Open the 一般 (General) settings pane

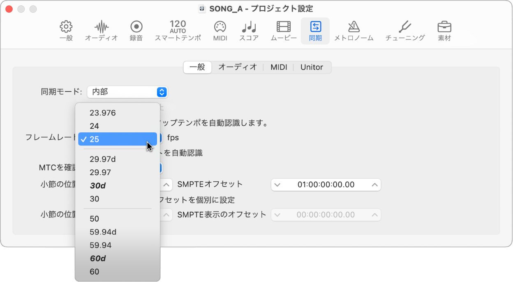(x=66, y=31)
